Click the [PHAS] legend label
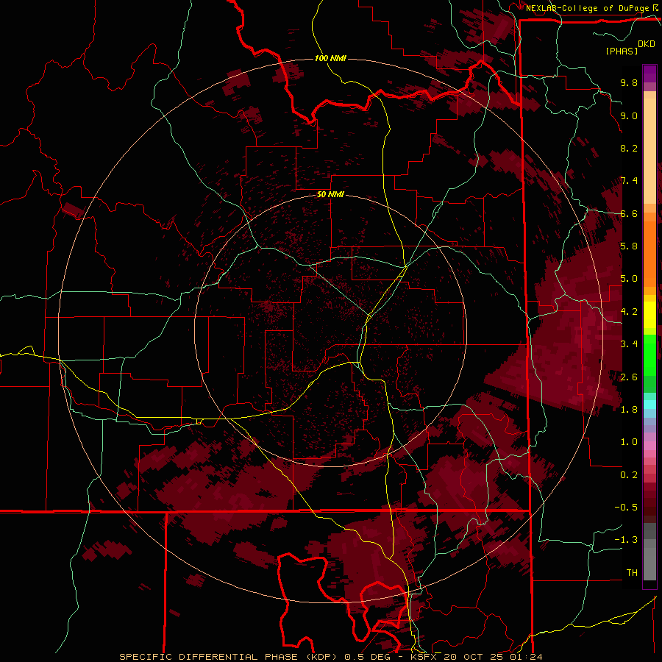 [x=622, y=51]
